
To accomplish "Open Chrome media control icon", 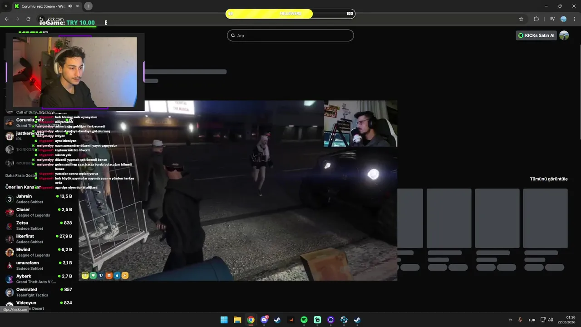I will tap(552, 19).
